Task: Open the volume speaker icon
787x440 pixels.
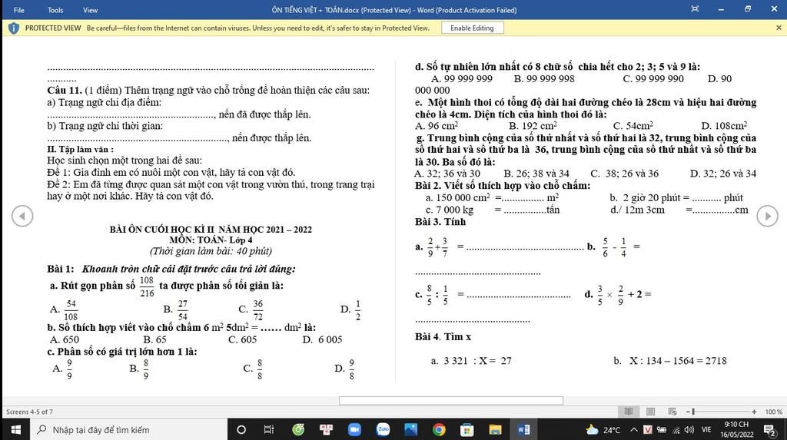Action: pyautogui.click(x=689, y=430)
